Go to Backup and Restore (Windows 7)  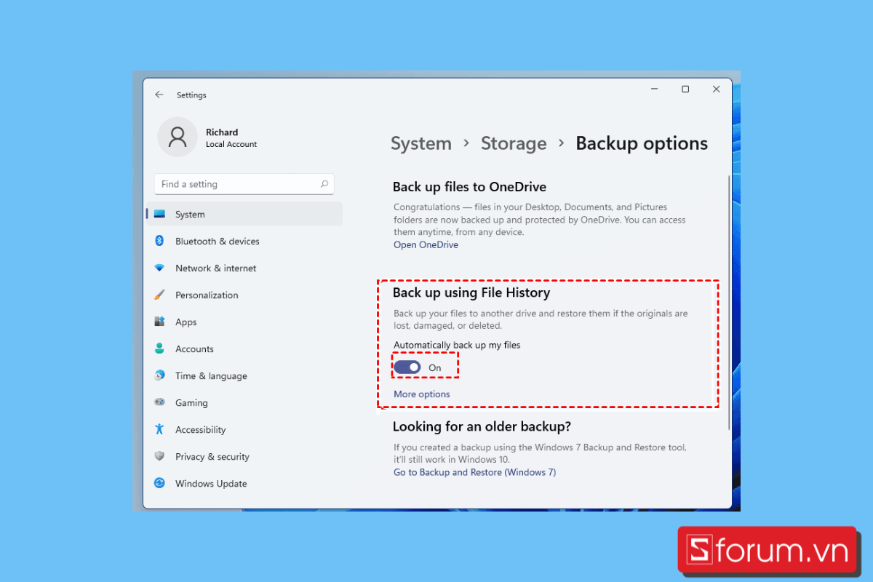click(474, 472)
